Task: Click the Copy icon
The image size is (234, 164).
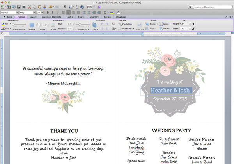Action: point(35,7)
